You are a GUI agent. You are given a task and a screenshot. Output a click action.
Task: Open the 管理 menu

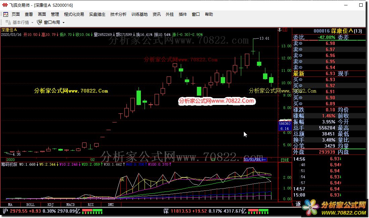(55, 14)
